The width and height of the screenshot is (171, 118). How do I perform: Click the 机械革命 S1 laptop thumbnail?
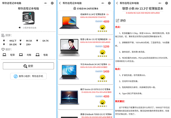click(69, 23)
